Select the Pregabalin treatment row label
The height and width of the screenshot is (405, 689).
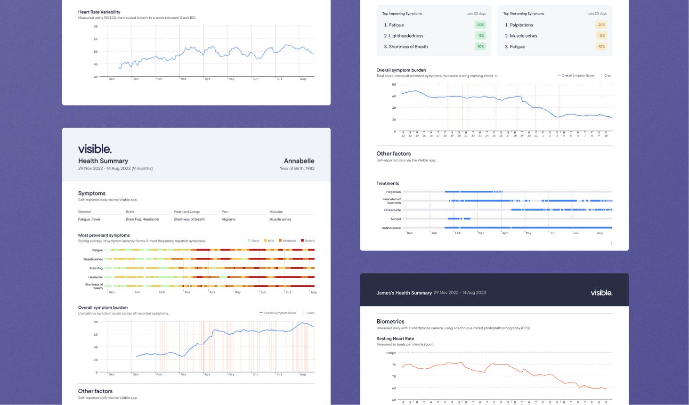tap(393, 192)
